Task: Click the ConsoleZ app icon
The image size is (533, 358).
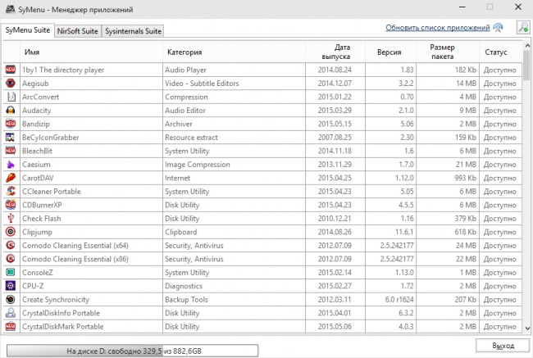Action: tap(11, 273)
